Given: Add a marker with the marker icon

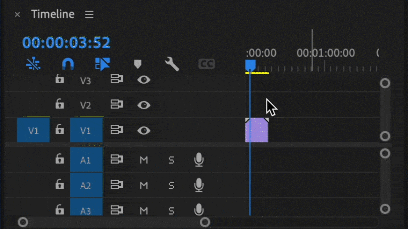Looking at the screenshot, I should pyautogui.click(x=137, y=64).
